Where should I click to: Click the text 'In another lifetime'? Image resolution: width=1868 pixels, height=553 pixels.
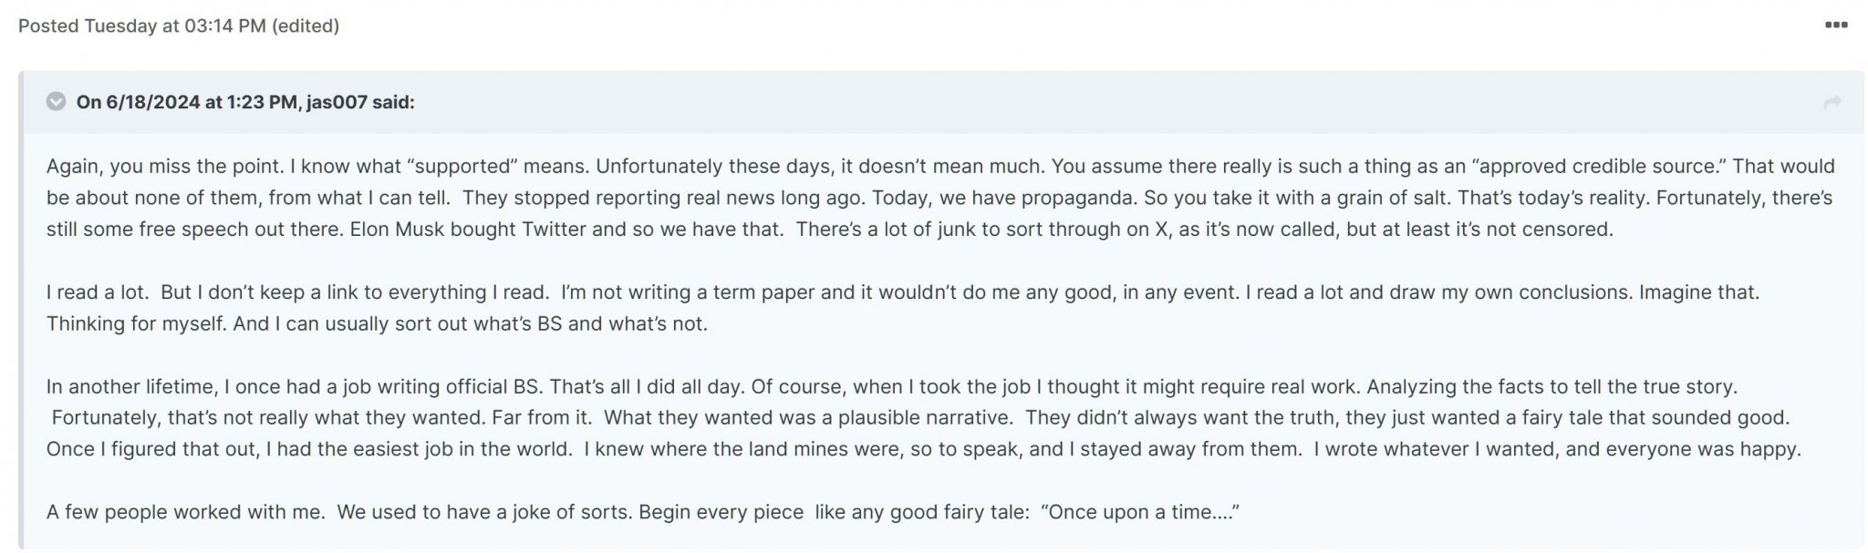pos(130,386)
